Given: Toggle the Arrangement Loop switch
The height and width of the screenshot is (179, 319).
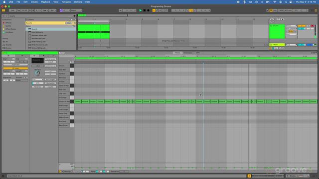Looking at the screenshot, I should (191, 10).
